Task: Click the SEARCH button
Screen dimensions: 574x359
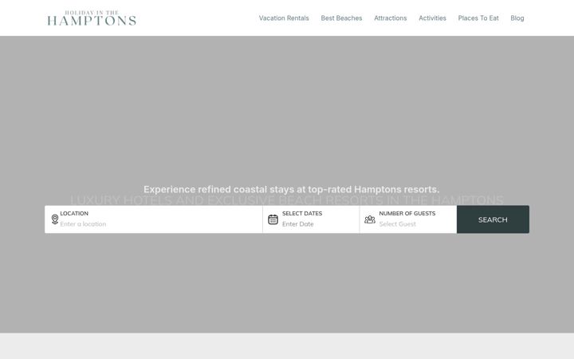Action: click(x=493, y=219)
